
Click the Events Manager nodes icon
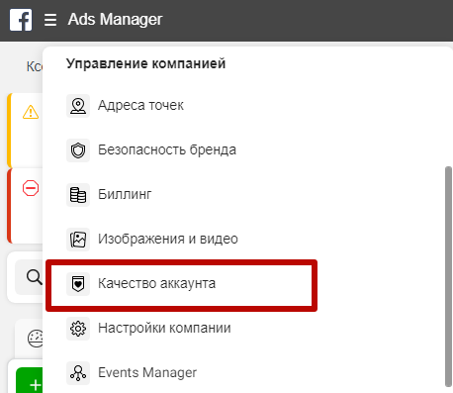[x=78, y=373]
